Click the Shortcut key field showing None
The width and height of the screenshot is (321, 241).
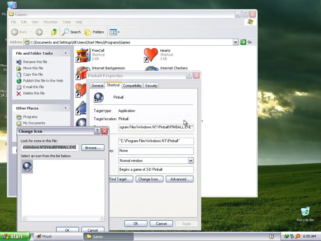click(x=156, y=151)
